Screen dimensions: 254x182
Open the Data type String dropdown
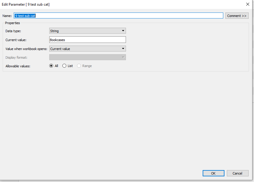click(87, 31)
